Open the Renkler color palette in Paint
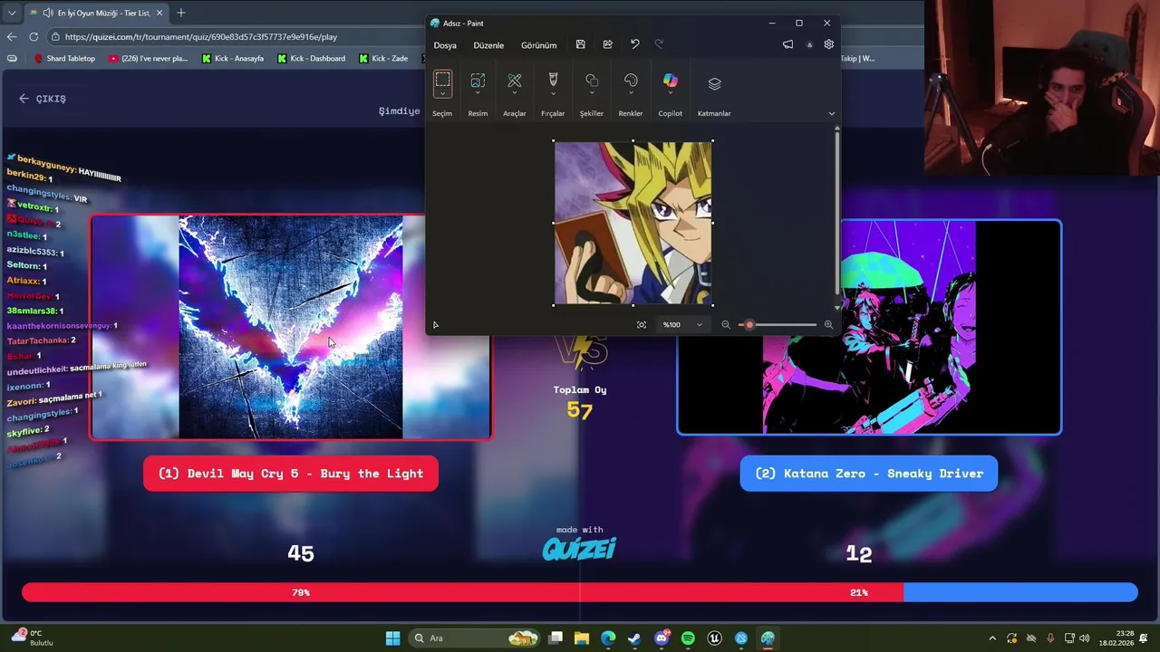The image size is (1160, 652). (x=631, y=81)
